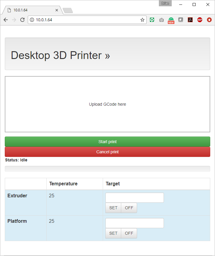The image size is (215, 256).
Task: Click the green extension marked NEW
Action: (171, 20)
